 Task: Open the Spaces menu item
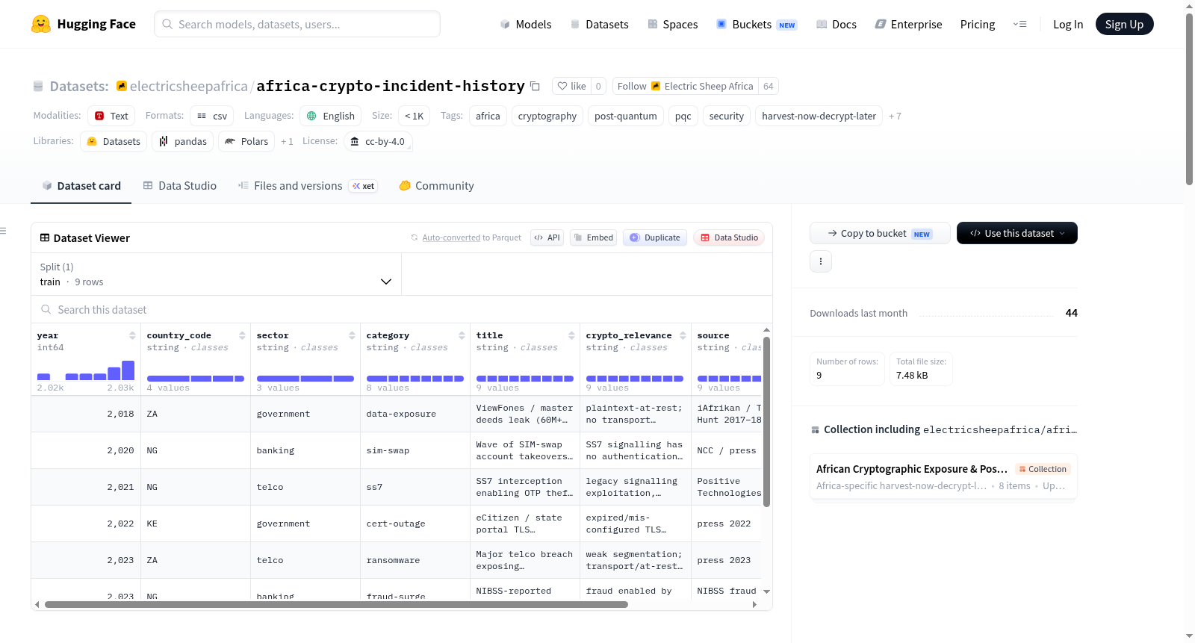tap(672, 24)
